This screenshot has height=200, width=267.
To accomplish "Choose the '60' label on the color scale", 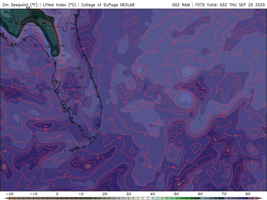I will 200,194.
